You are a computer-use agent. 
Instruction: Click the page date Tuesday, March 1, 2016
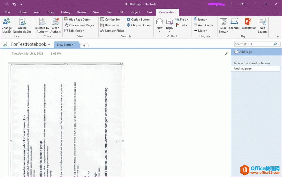27,54
